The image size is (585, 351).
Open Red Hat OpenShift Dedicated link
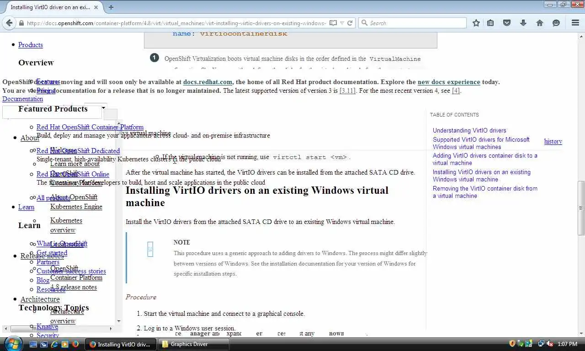[x=78, y=151]
